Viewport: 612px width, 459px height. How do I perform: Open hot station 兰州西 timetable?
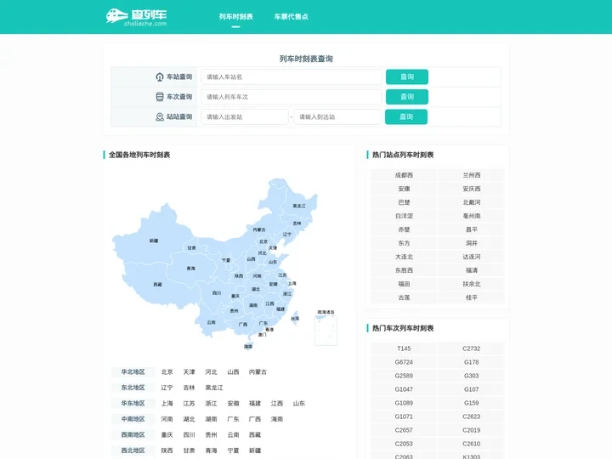click(x=472, y=175)
